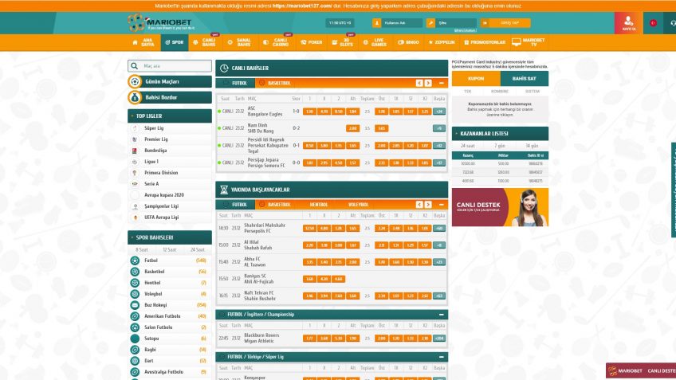
Task: Open the Poker menu item
Action: (x=311, y=42)
